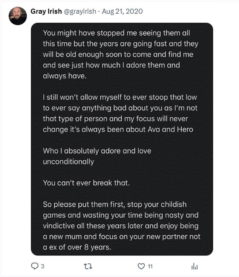Click the last paragraph starting 'So please put'
The image size is (239, 277).
(x=121, y=226)
